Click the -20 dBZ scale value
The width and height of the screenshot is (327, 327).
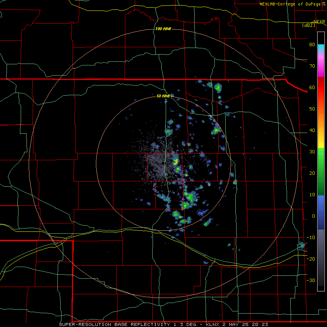click(x=311, y=259)
